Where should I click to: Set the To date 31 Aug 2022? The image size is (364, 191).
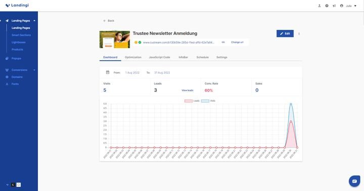(x=162, y=73)
